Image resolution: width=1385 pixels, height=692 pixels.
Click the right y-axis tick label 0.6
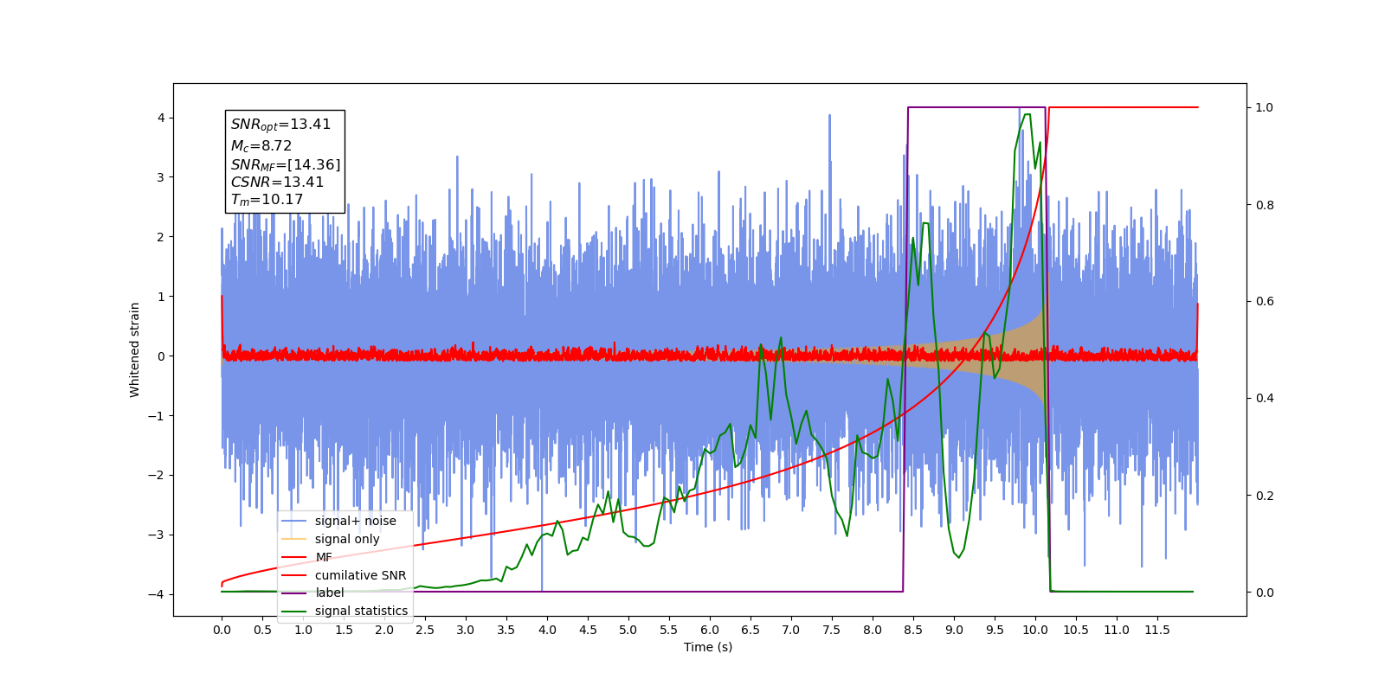coord(1265,301)
